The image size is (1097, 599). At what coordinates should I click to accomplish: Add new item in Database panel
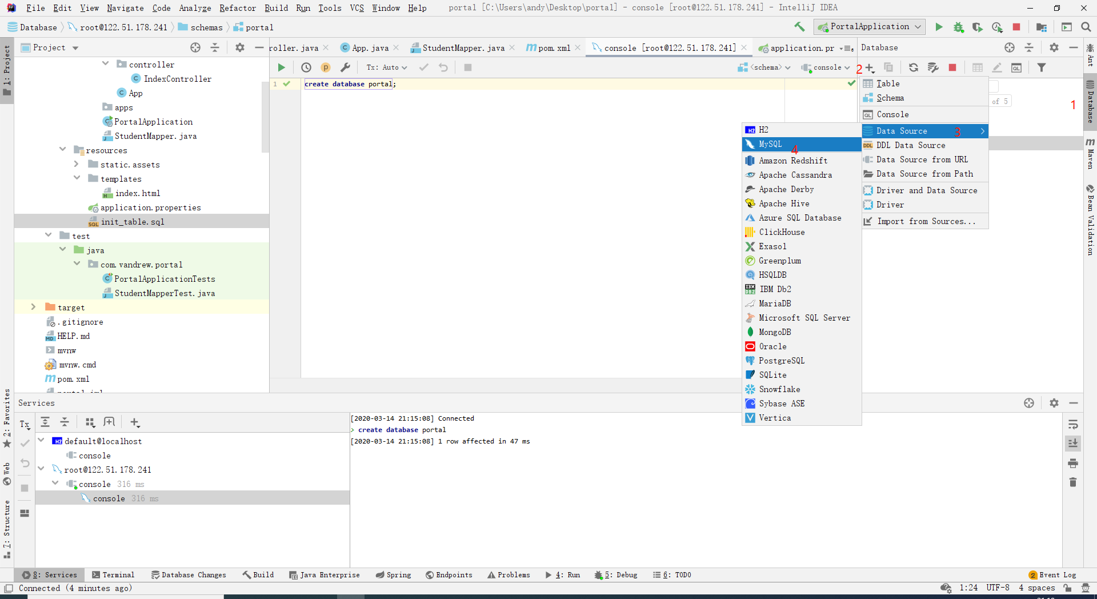(870, 68)
